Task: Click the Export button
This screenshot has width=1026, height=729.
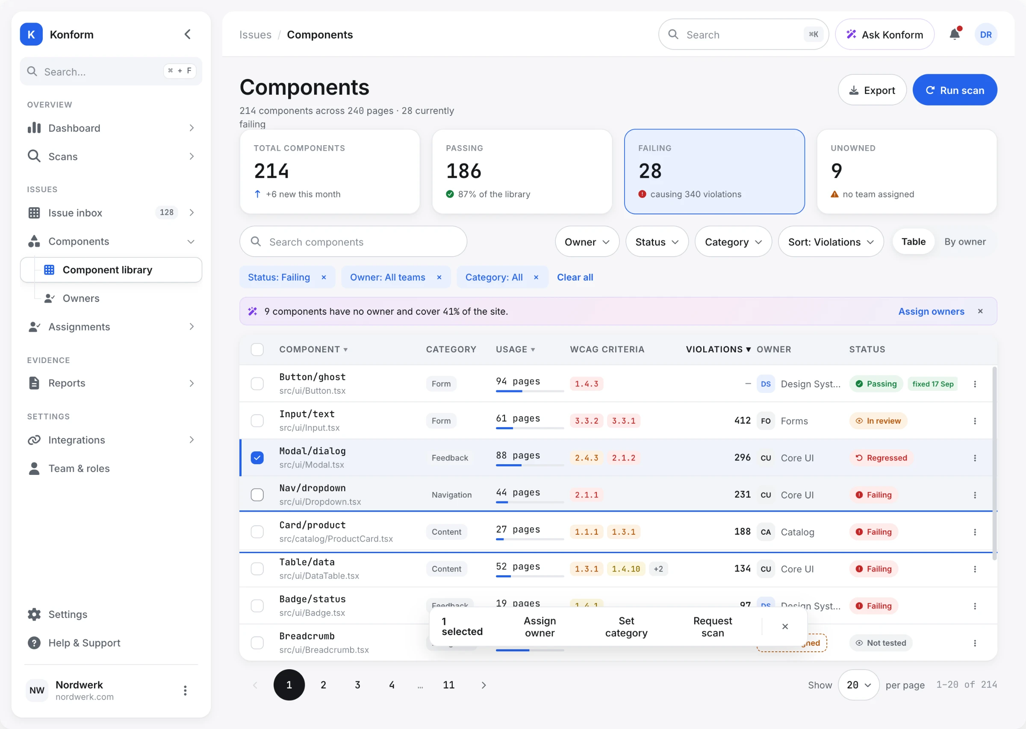Action: (872, 90)
